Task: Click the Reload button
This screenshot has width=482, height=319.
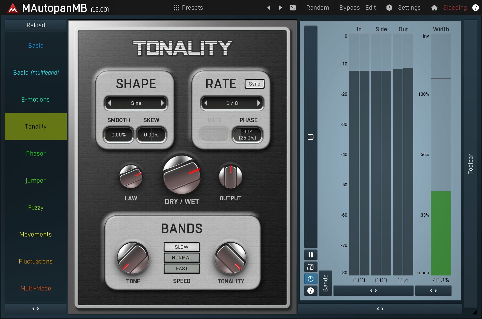Action: (36, 25)
